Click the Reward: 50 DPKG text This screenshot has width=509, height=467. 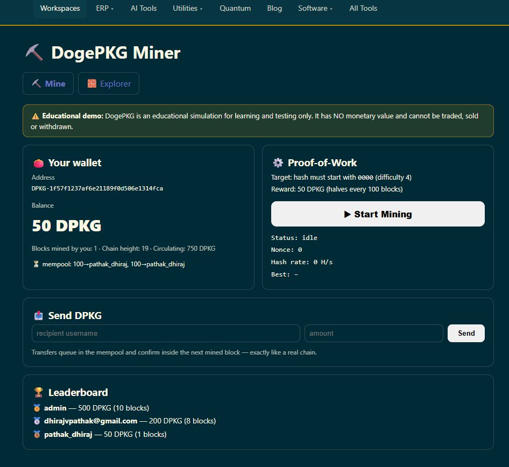pos(337,189)
